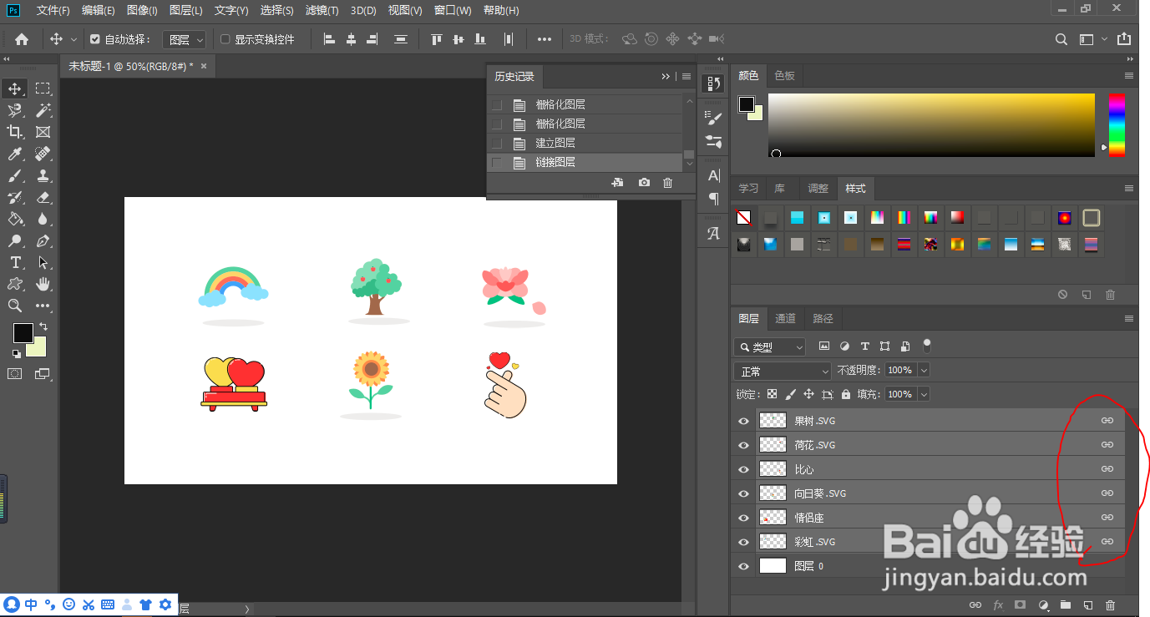This screenshot has width=1150, height=617.
Task: Lock transparent pixels icon
Action: tap(772, 394)
